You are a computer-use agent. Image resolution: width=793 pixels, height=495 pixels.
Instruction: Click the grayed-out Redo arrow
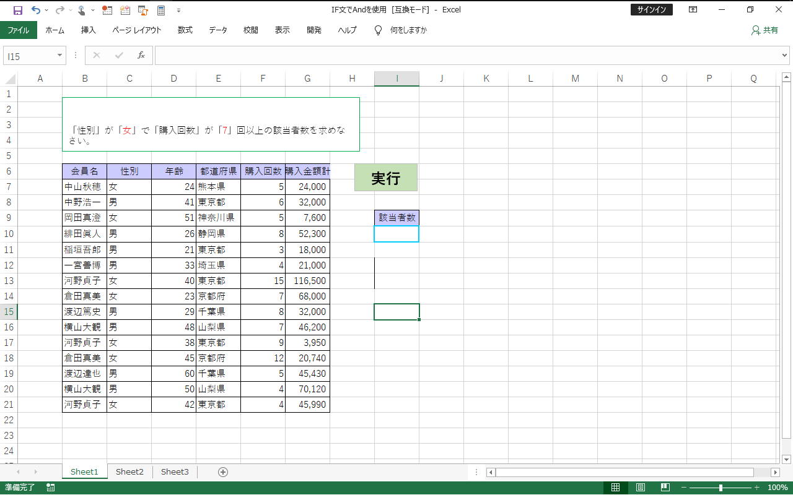click(x=59, y=10)
